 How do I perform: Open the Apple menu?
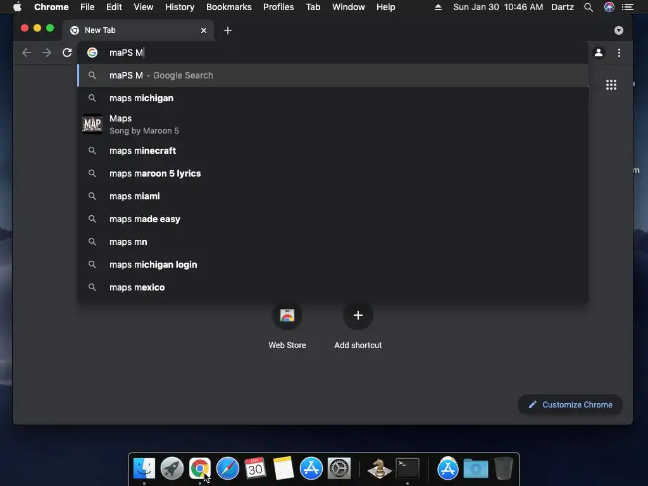[x=17, y=7]
